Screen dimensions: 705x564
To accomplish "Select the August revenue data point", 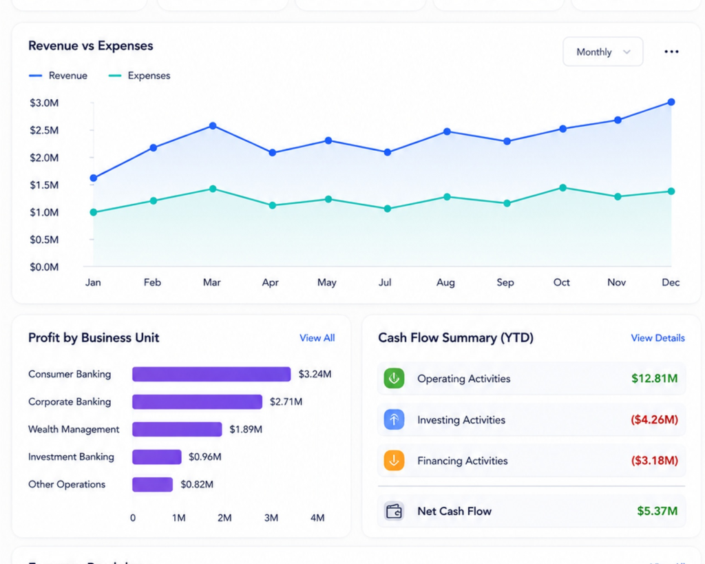I will pos(447,132).
